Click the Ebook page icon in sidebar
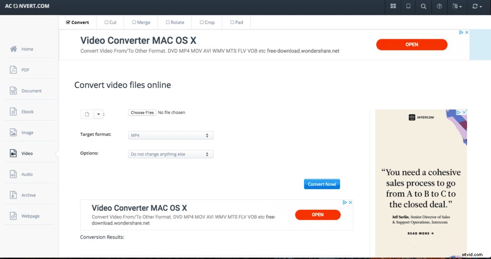The image size is (491, 259). tap(13, 112)
